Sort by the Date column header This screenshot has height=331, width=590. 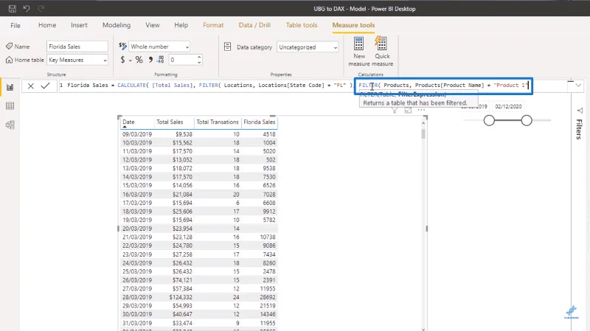[x=128, y=122]
